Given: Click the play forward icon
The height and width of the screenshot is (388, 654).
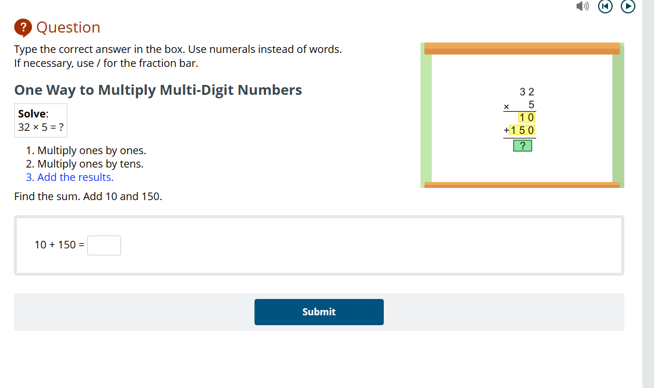Looking at the screenshot, I should click(628, 6).
